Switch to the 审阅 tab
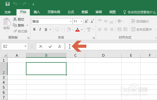This screenshot has height=100, width=157. pyautogui.click(x=99, y=12)
